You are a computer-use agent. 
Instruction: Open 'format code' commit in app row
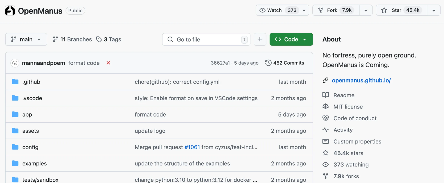tap(150, 115)
